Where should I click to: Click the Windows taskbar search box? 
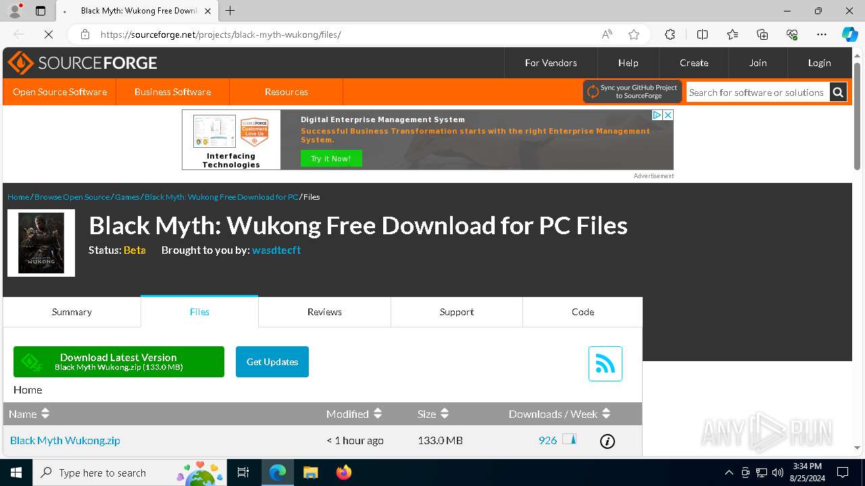(130, 473)
